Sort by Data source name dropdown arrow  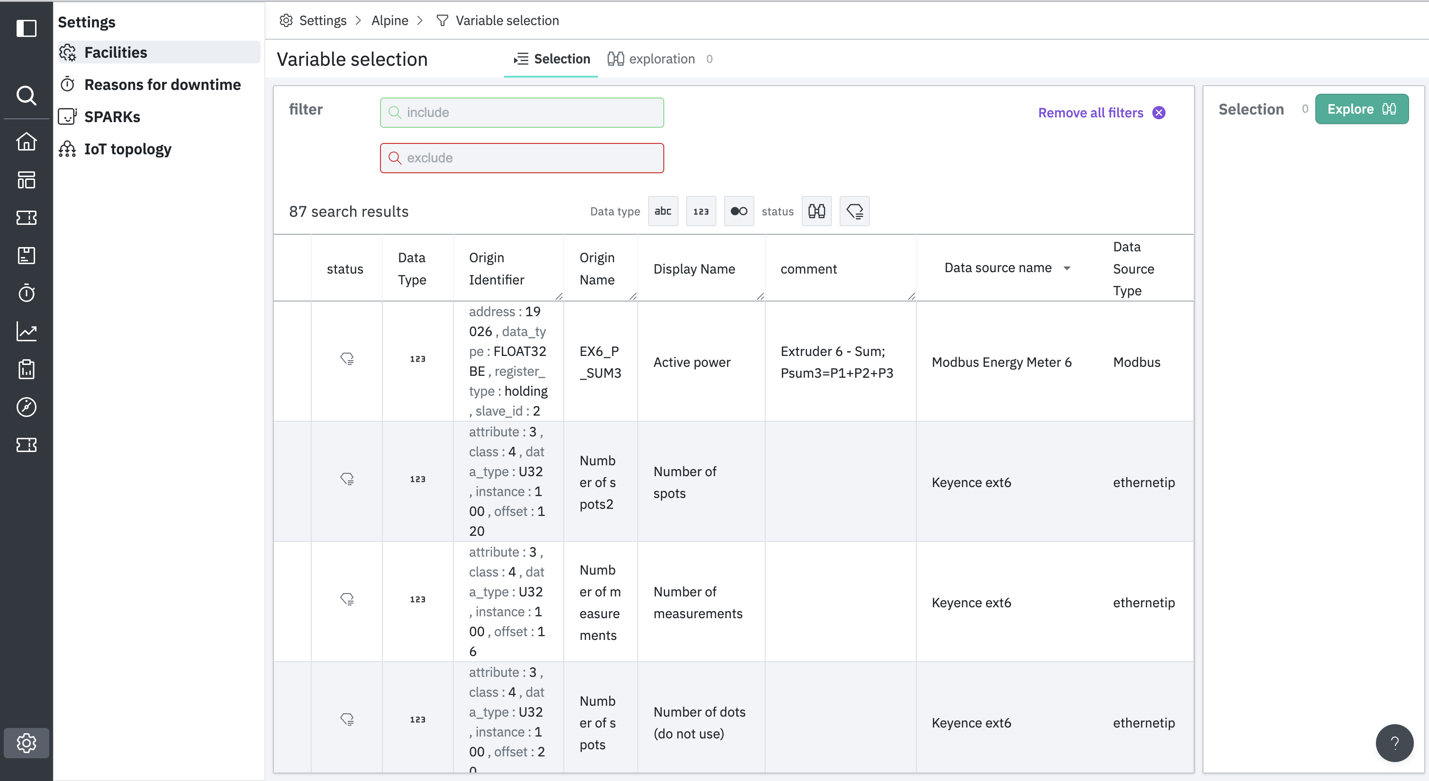tap(1066, 268)
